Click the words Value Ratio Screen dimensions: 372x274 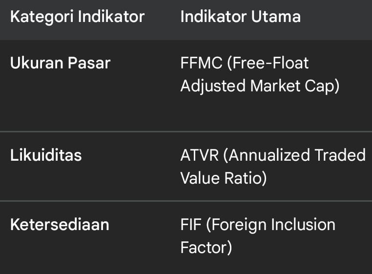[224, 178]
